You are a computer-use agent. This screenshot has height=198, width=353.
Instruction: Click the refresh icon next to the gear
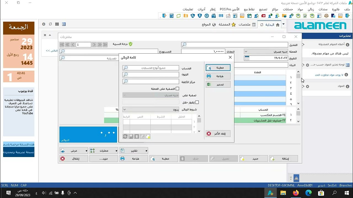50,24
